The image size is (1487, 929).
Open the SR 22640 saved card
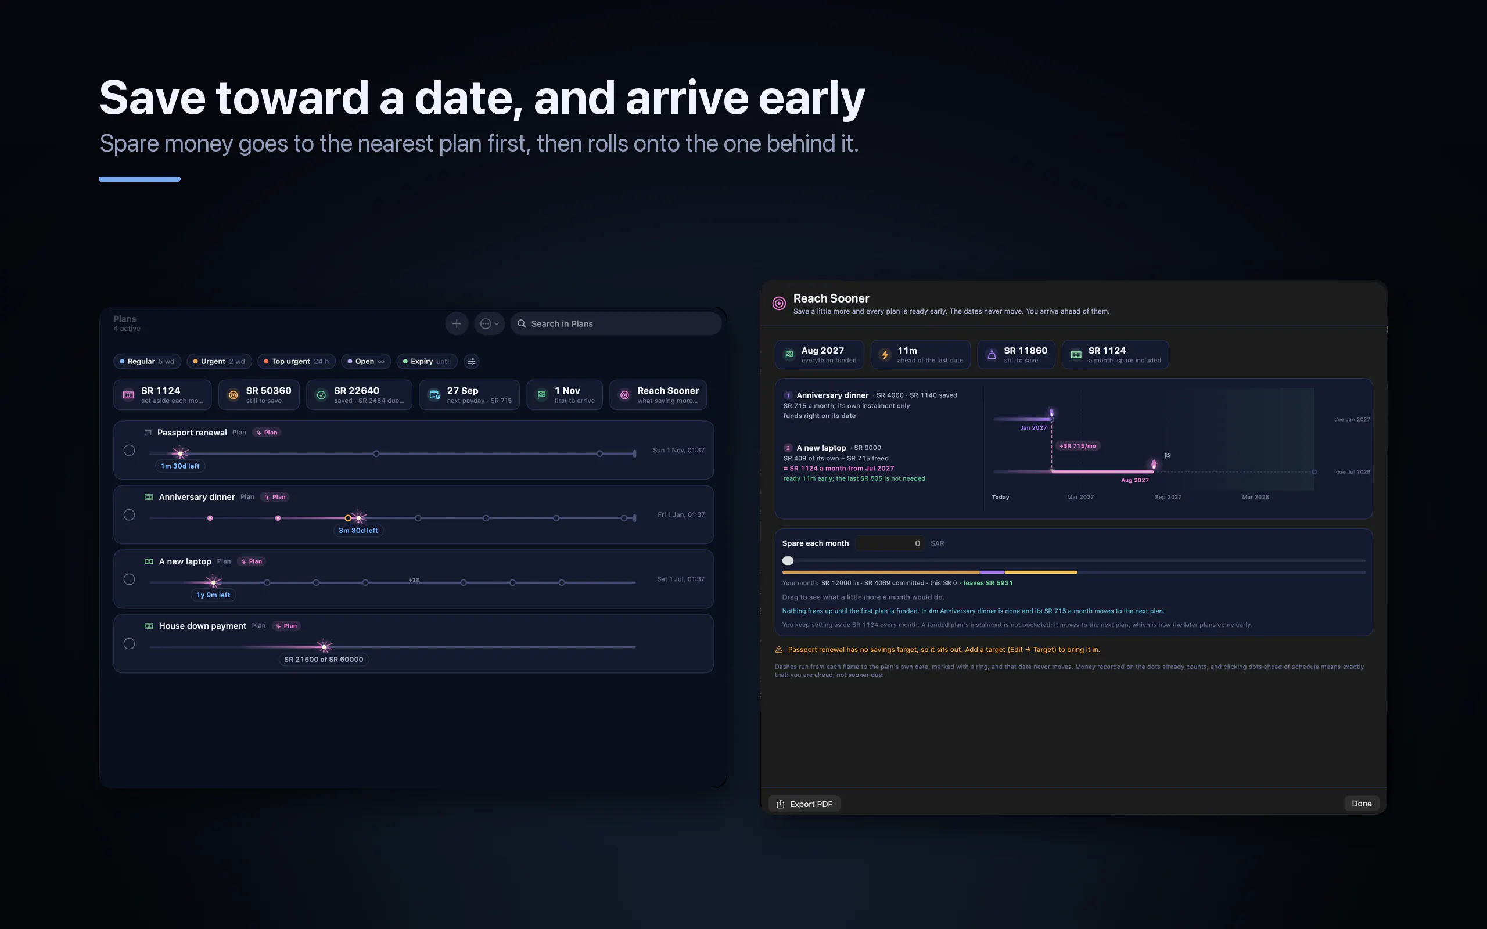(360, 394)
